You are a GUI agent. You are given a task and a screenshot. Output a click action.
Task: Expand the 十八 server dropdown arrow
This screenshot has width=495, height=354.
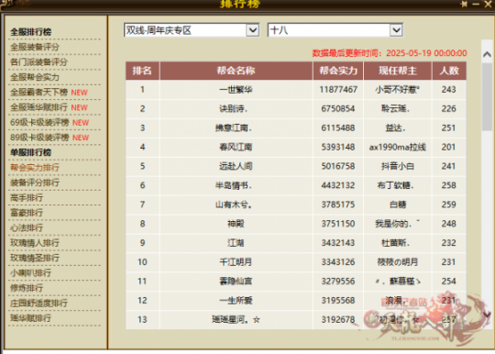pos(396,30)
